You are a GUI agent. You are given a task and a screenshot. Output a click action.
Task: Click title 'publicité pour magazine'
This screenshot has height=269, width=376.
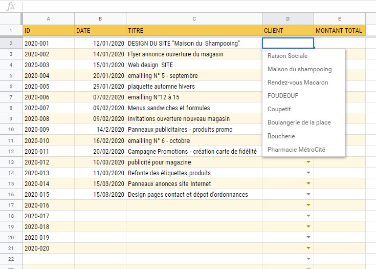(194, 162)
